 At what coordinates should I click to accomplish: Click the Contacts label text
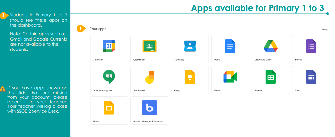pyautogui.click(x=179, y=60)
